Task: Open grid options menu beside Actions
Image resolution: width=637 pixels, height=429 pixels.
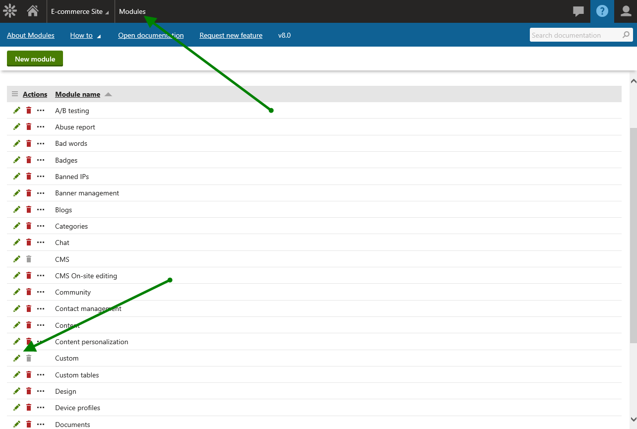Action: pos(14,94)
